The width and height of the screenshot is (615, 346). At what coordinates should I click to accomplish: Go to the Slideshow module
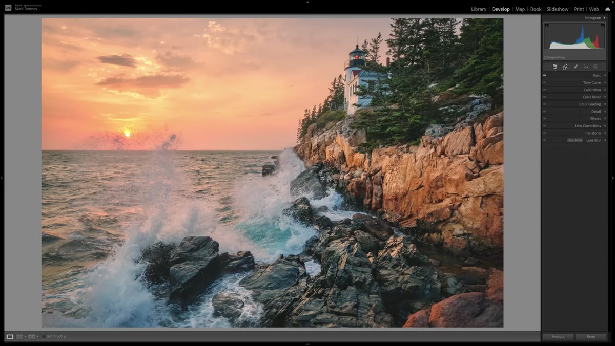558,9
